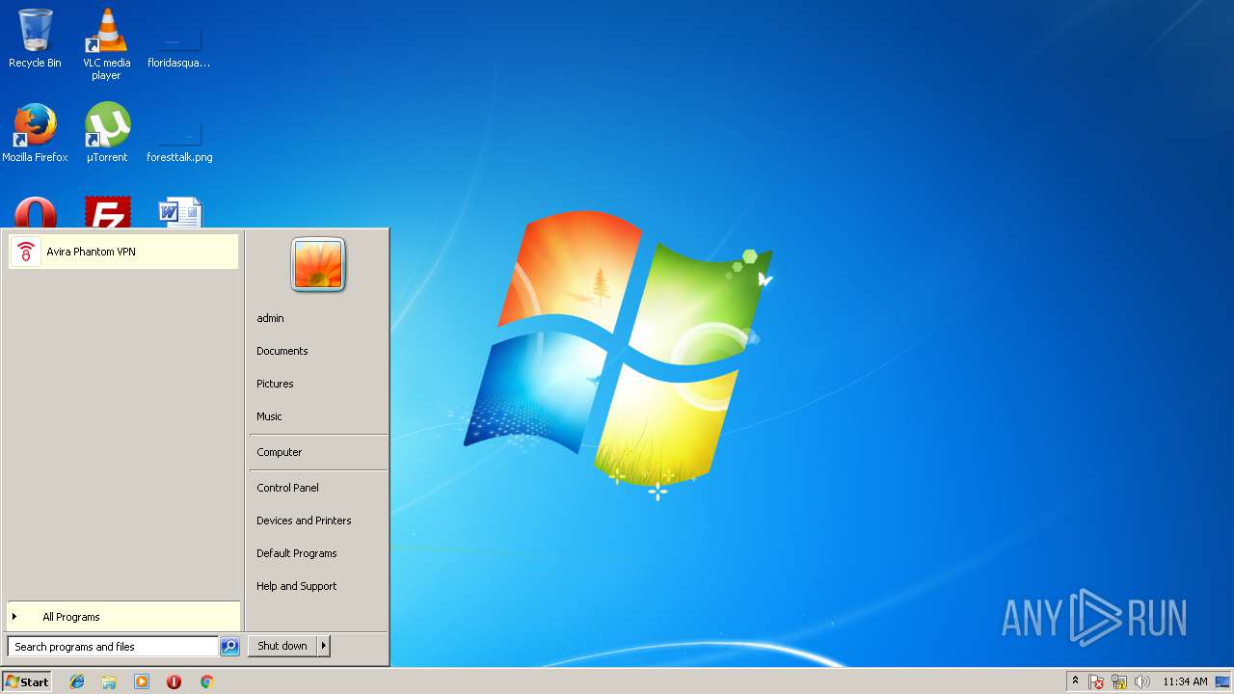Viewport: 1234px width, 694px height.
Task: Click the 11:34 AM clock
Action: (x=1185, y=681)
